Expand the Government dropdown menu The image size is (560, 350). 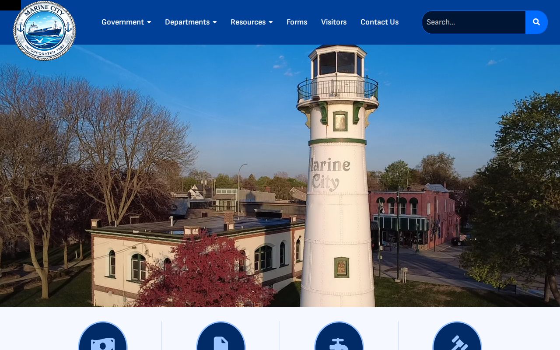pyautogui.click(x=126, y=22)
